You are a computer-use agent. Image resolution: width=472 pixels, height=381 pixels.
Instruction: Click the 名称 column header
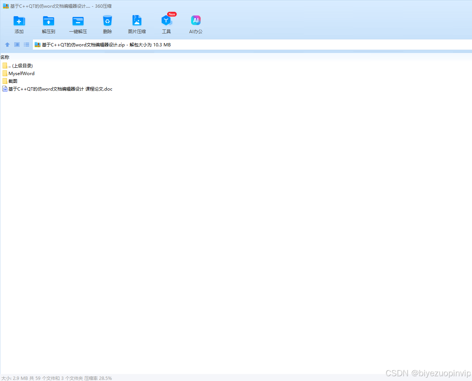click(5, 57)
